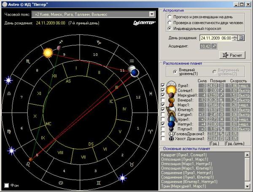This screenshot has width=253, height=192.
Task: Click the Cancer zodiac symbol on chart
Action: tap(61, 183)
